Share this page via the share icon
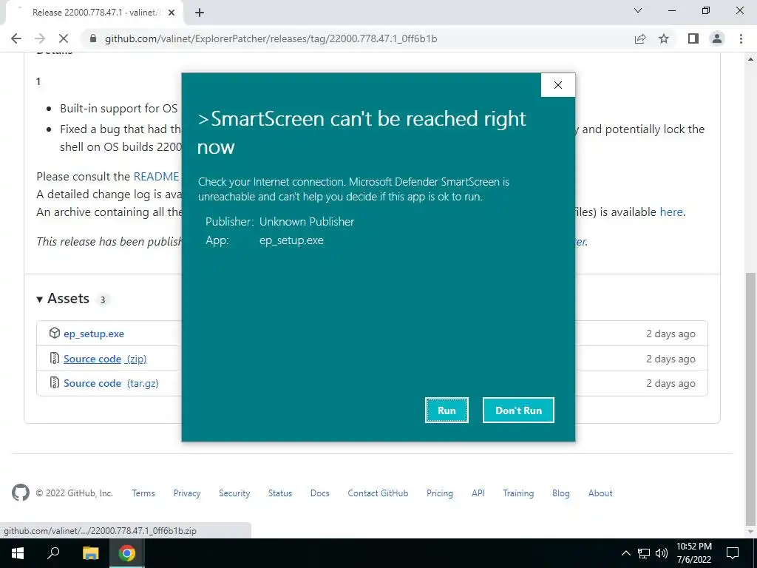Image resolution: width=757 pixels, height=568 pixels. (x=640, y=38)
